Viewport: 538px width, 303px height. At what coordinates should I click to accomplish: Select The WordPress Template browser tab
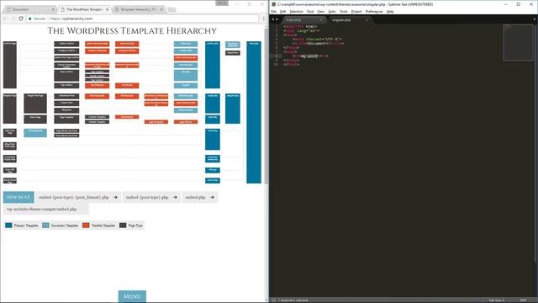coord(84,9)
